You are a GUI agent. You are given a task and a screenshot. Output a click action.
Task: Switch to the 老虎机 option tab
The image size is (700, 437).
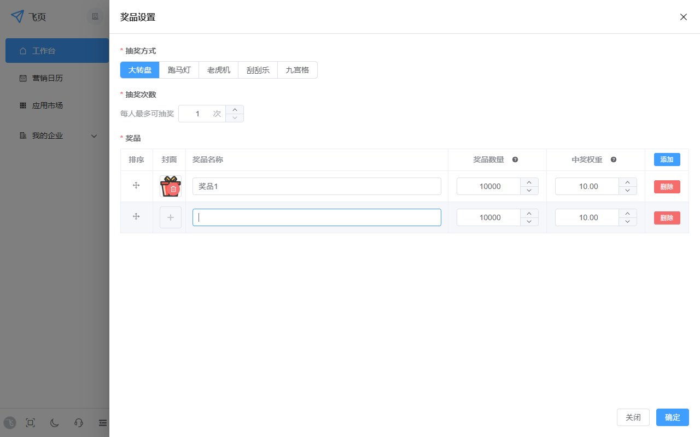[x=218, y=70]
